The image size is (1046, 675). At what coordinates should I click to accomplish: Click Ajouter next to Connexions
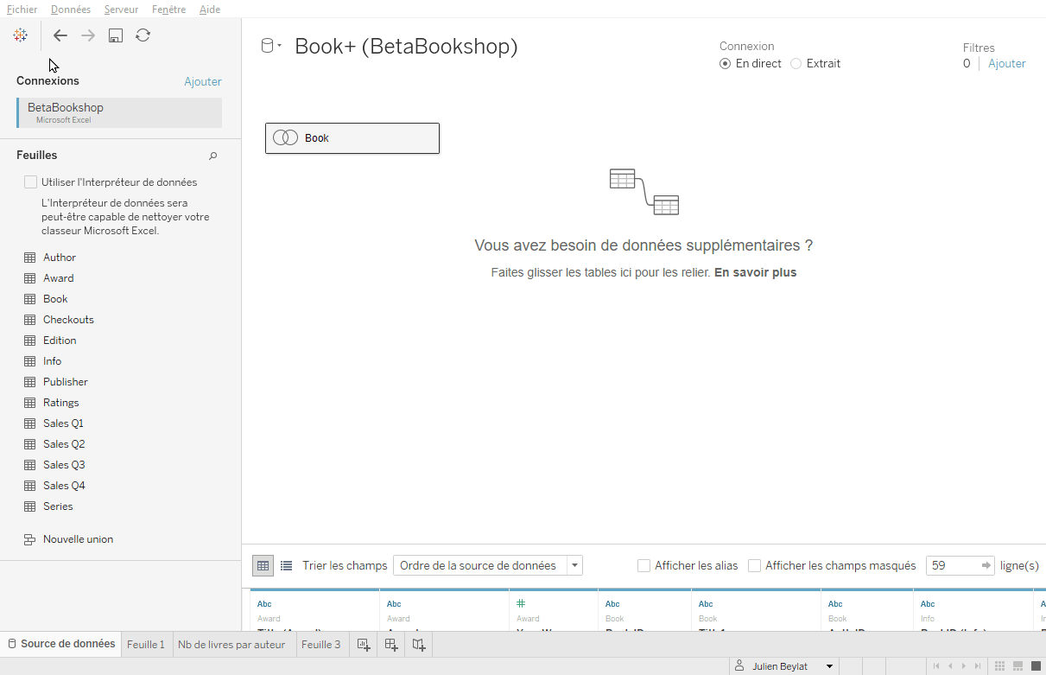coord(203,82)
